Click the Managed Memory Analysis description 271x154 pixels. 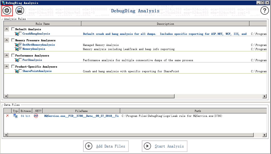pyautogui.click(x=101, y=45)
